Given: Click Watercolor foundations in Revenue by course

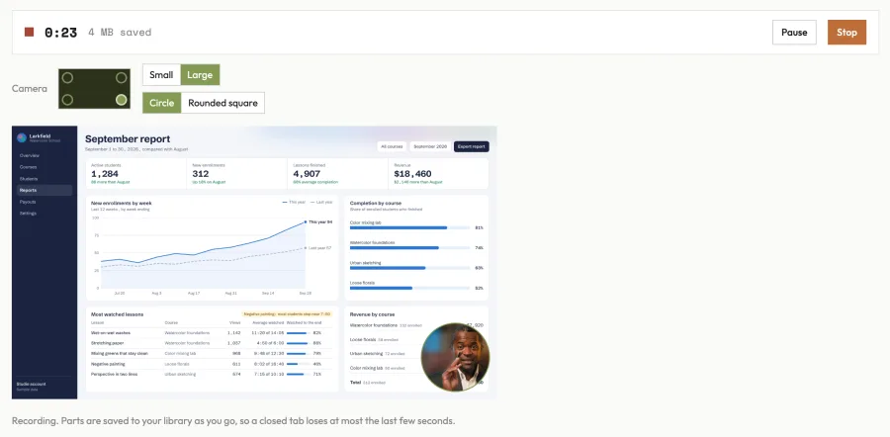Looking at the screenshot, I should tap(374, 325).
